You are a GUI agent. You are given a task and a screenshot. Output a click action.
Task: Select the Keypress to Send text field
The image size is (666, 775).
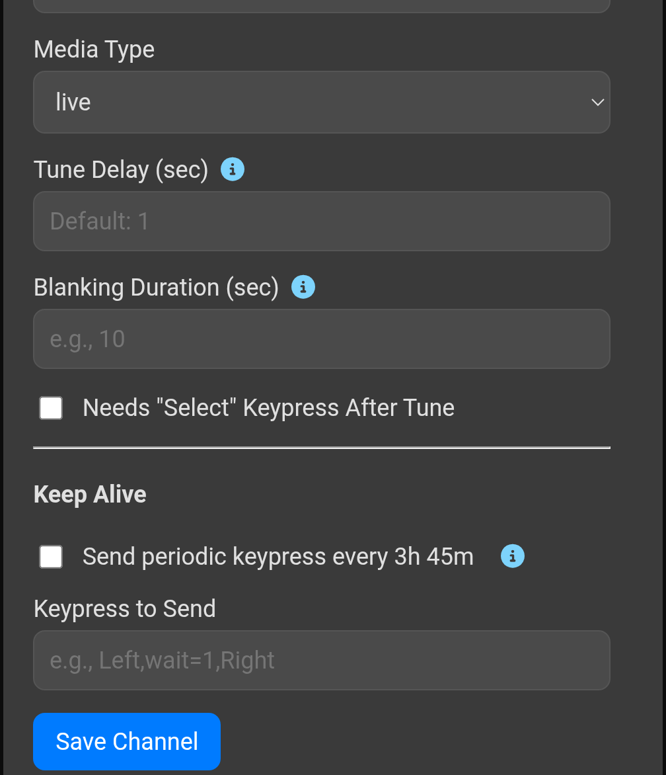click(x=321, y=661)
